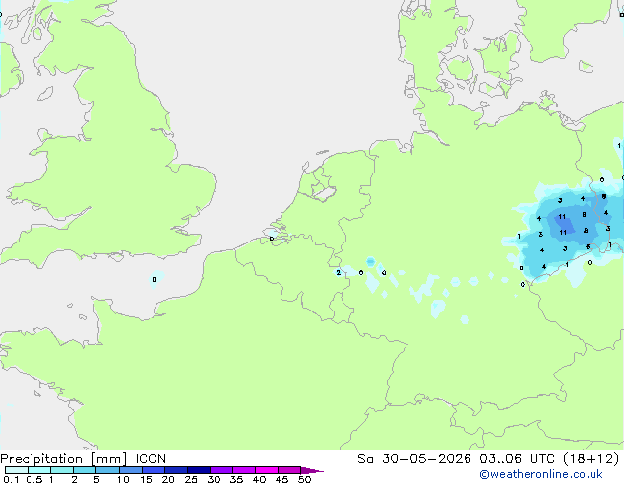Click the darkest blue precipitation patch on map
Image resolution: width=624 pixels, height=483 pixels.
tap(566, 225)
